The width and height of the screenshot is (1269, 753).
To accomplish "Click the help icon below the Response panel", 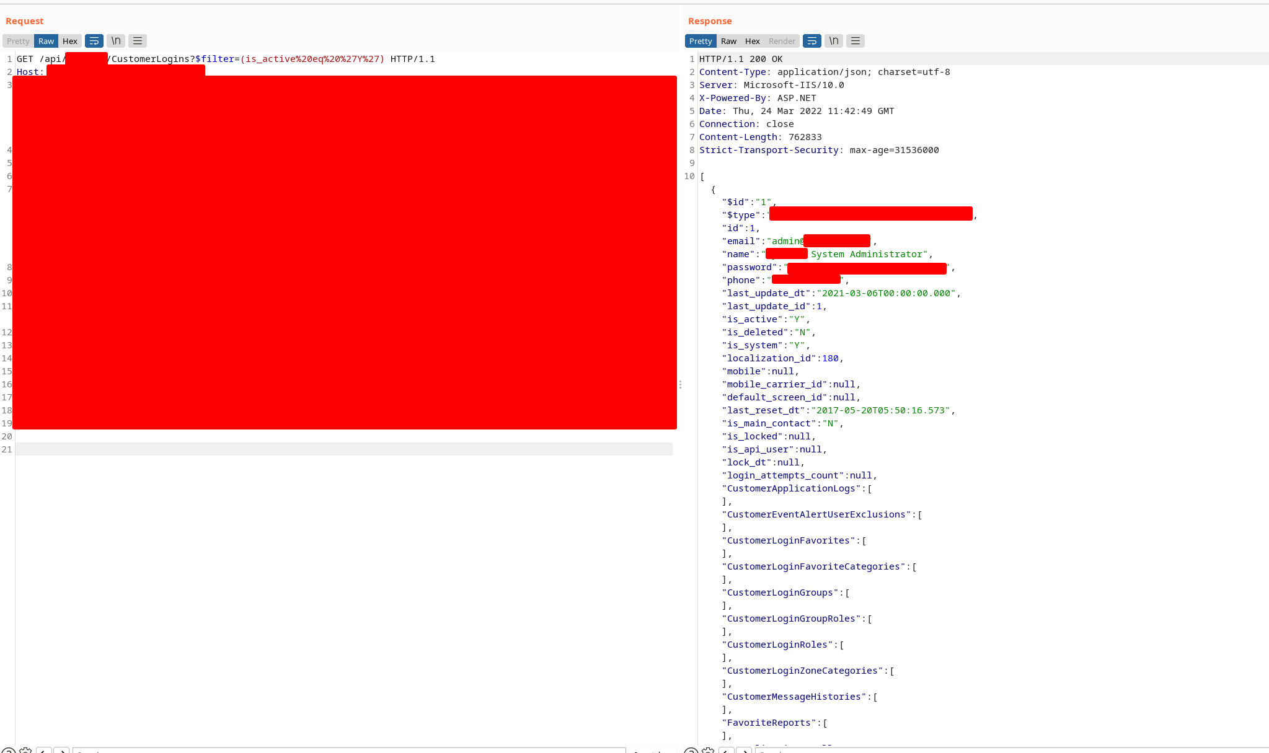I will pyautogui.click(x=691, y=751).
